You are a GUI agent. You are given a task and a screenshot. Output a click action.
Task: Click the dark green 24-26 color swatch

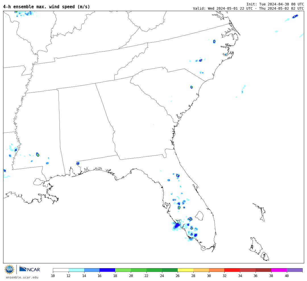[170, 270]
